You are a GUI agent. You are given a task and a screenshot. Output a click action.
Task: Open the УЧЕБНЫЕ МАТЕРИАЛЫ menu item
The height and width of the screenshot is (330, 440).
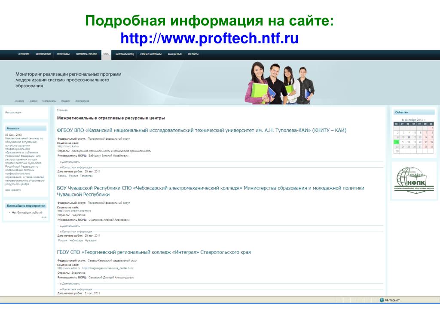(151, 54)
